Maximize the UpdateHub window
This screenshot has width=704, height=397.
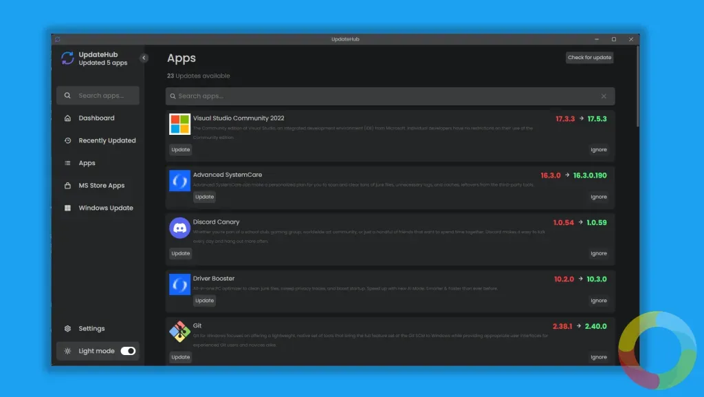pyautogui.click(x=614, y=39)
